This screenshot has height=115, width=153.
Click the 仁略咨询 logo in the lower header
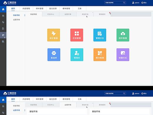click(x=10, y=93)
